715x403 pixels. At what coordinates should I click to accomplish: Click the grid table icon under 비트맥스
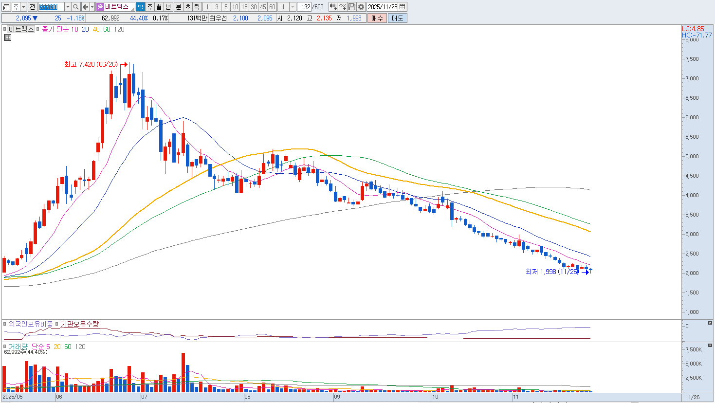click(x=8, y=37)
